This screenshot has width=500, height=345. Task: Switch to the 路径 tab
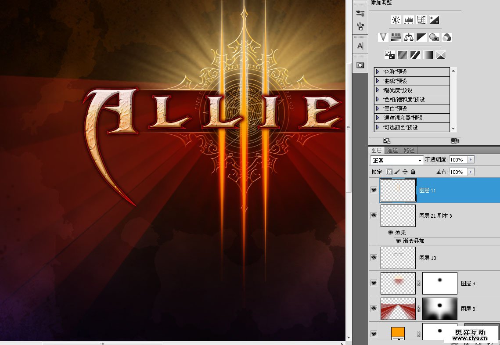(409, 150)
